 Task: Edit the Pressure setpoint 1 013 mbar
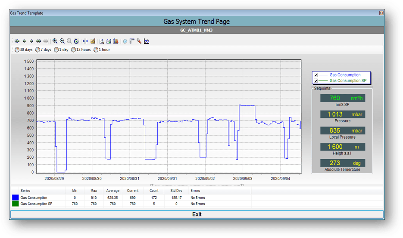tap(343, 114)
